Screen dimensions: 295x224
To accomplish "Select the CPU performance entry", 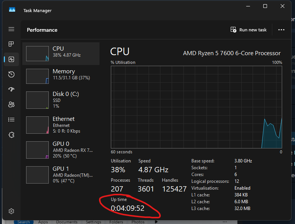I will [x=61, y=54].
